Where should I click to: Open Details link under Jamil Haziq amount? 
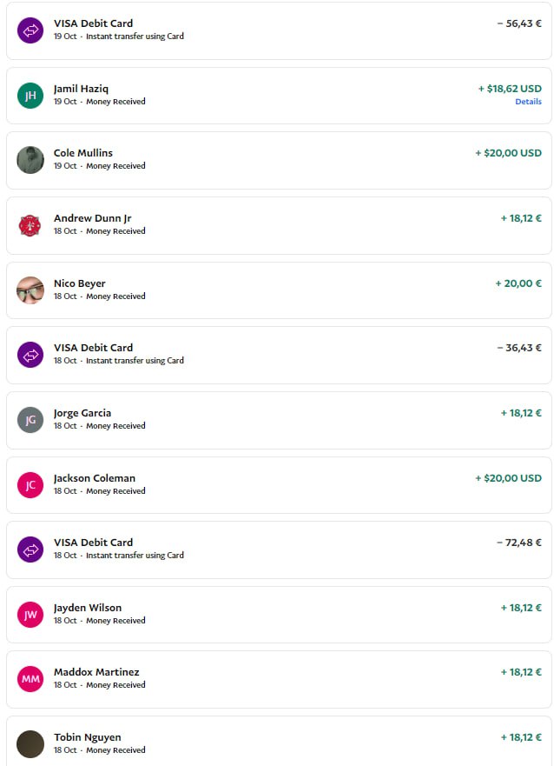(x=528, y=102)
